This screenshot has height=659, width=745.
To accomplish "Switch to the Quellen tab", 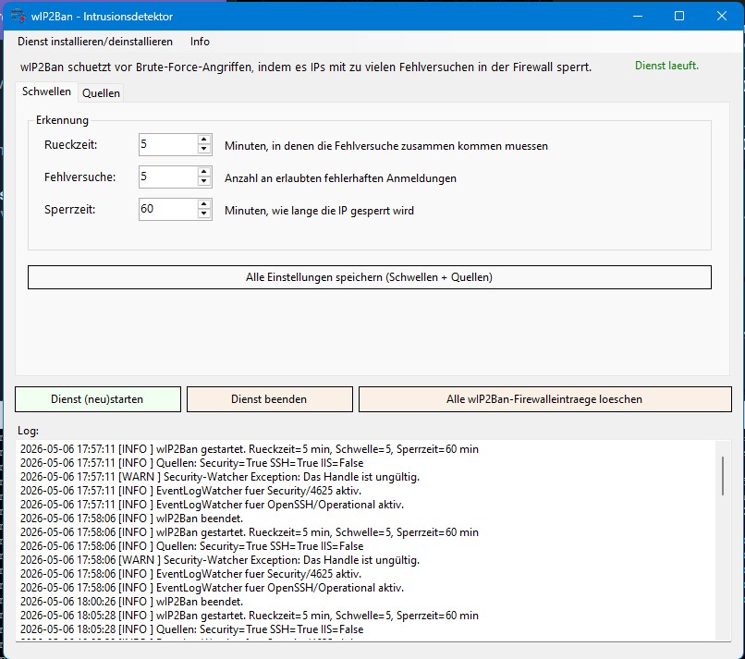I will tap(101, 93).
